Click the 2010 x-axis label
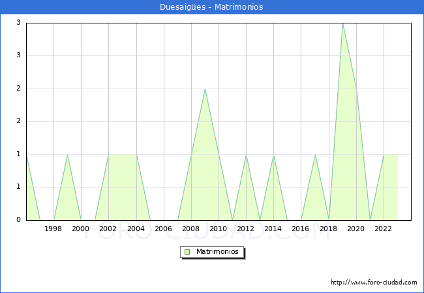This screenshot has width=424, height=293. coord(219,229)
